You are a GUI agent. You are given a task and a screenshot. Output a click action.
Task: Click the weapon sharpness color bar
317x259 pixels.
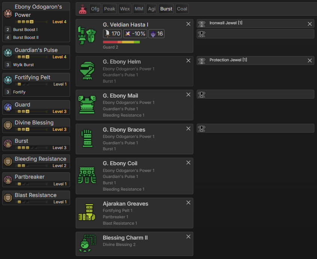(121, 42)
